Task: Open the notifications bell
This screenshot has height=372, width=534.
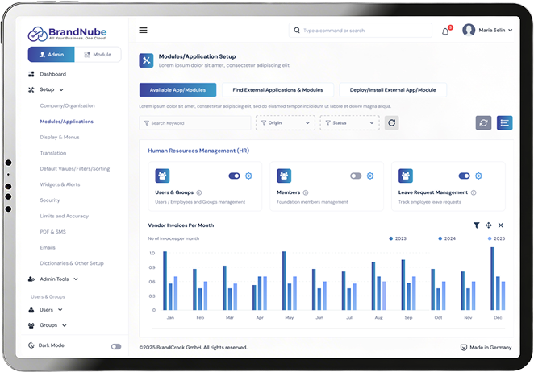Action: tap(445, 31)
